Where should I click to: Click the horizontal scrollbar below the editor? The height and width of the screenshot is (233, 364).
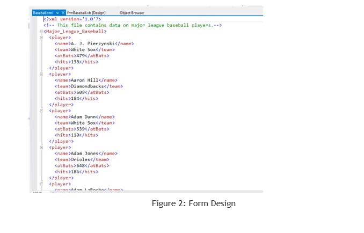tap(157, 192)
